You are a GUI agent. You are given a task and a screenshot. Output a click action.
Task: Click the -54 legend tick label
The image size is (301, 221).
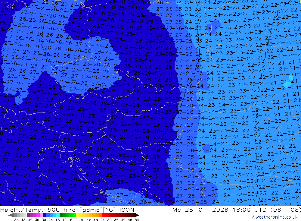coord(15,220)
